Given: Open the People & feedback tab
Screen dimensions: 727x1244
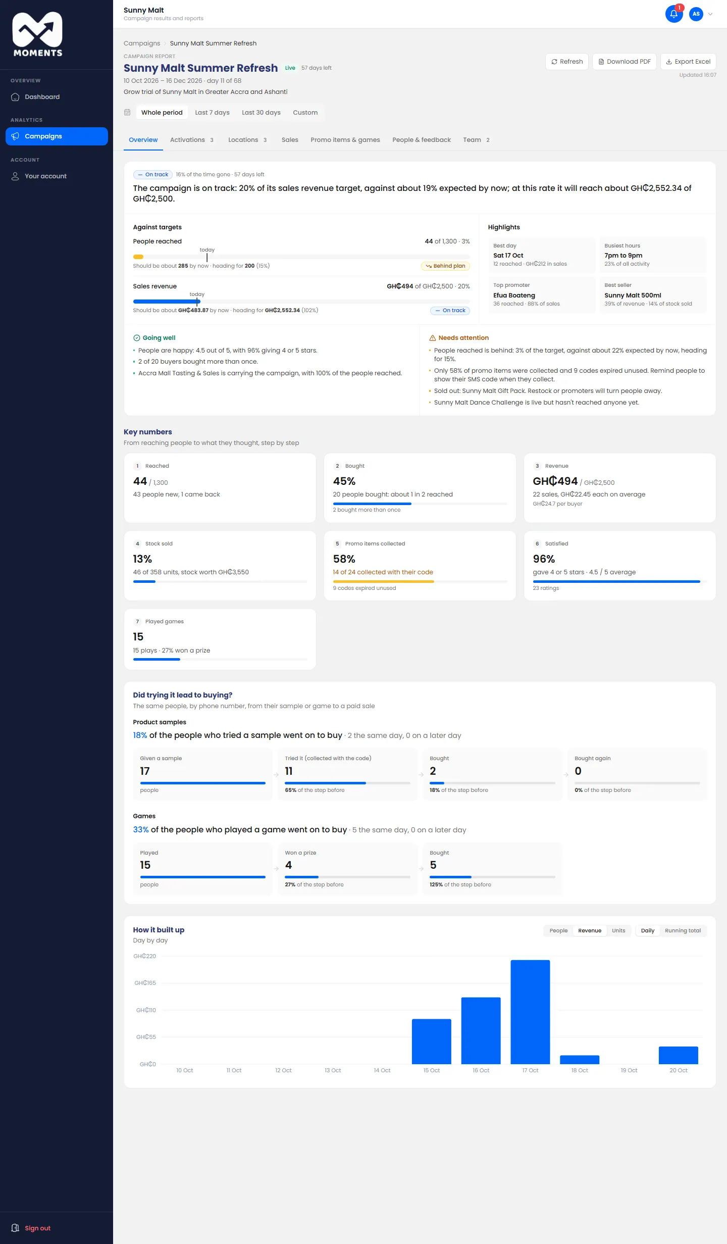Looking at the screenshot, I should tap(422, 140).
